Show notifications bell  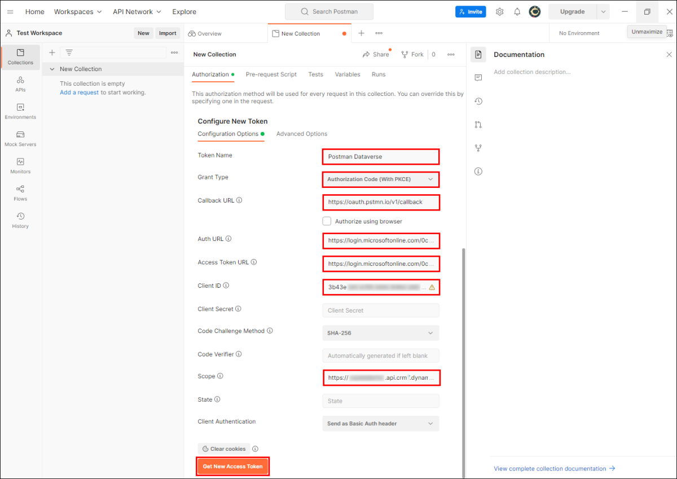517,12
